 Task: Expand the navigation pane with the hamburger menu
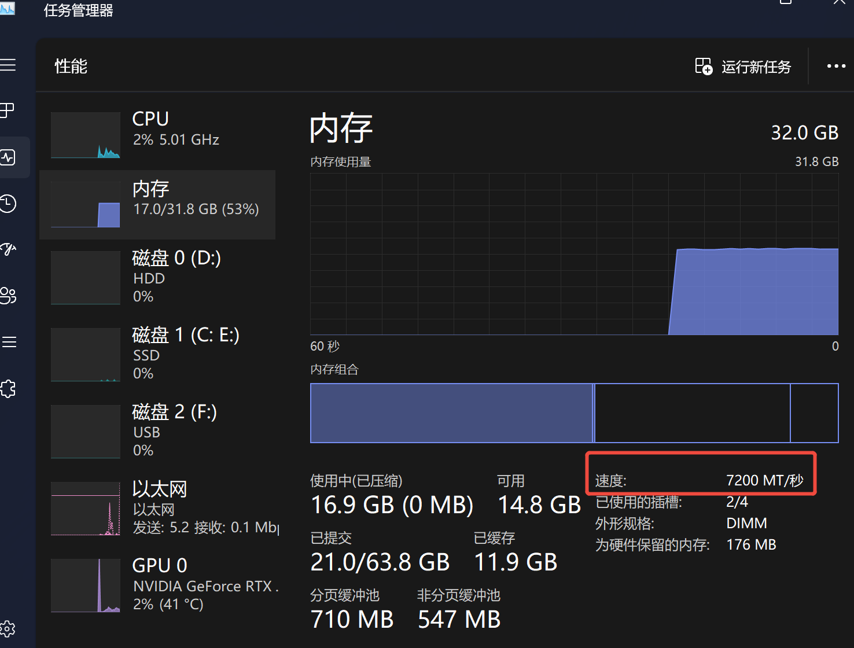coord(8,65)
